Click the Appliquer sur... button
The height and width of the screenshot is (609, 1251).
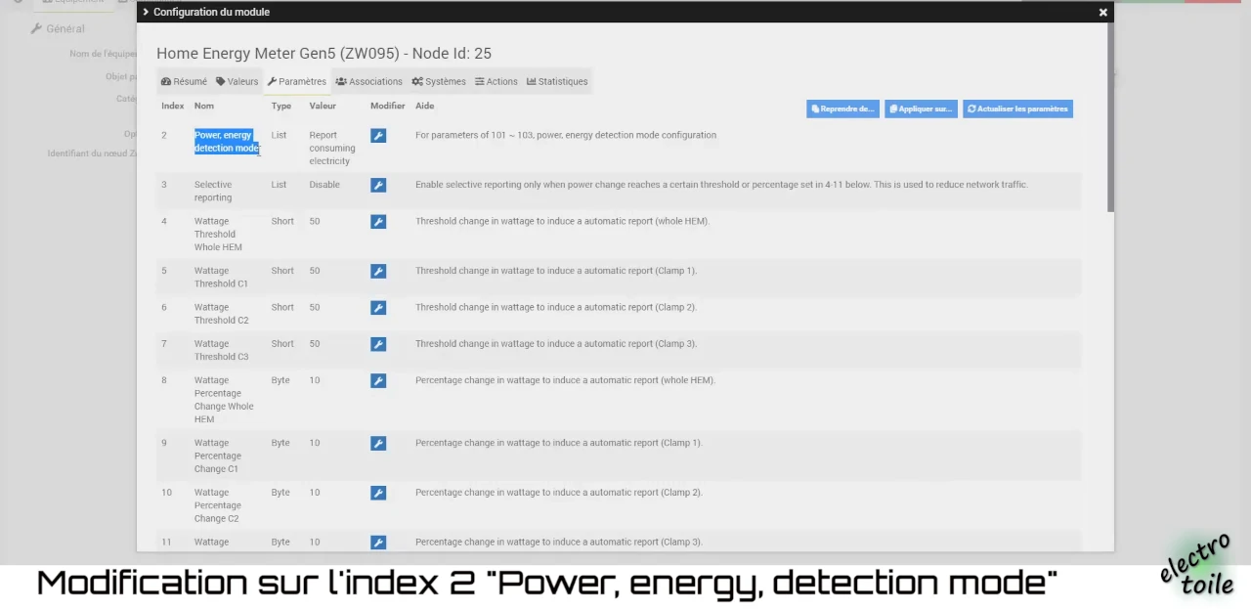tap(921, 109)
